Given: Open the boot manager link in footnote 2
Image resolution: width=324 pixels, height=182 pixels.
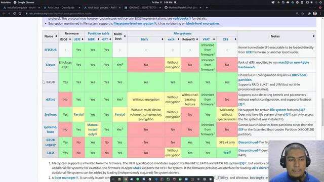Looking at the screenshot, I should click(65, 177).
